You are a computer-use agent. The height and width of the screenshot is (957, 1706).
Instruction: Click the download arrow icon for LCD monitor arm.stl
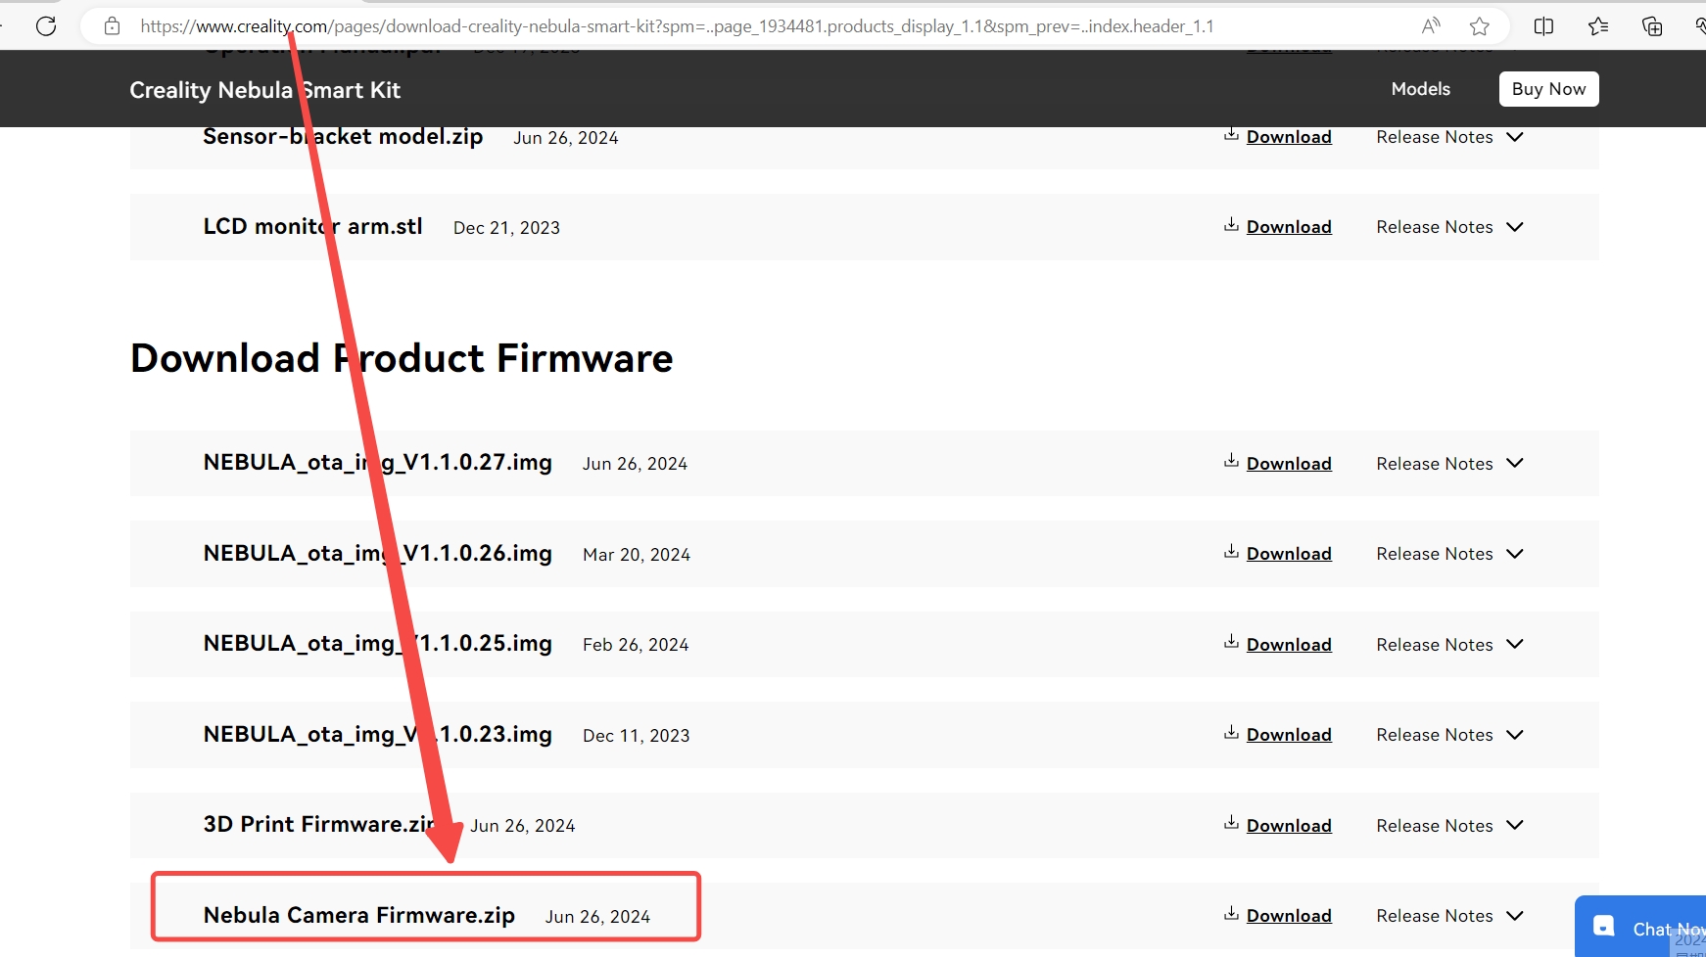point(1231,225)
